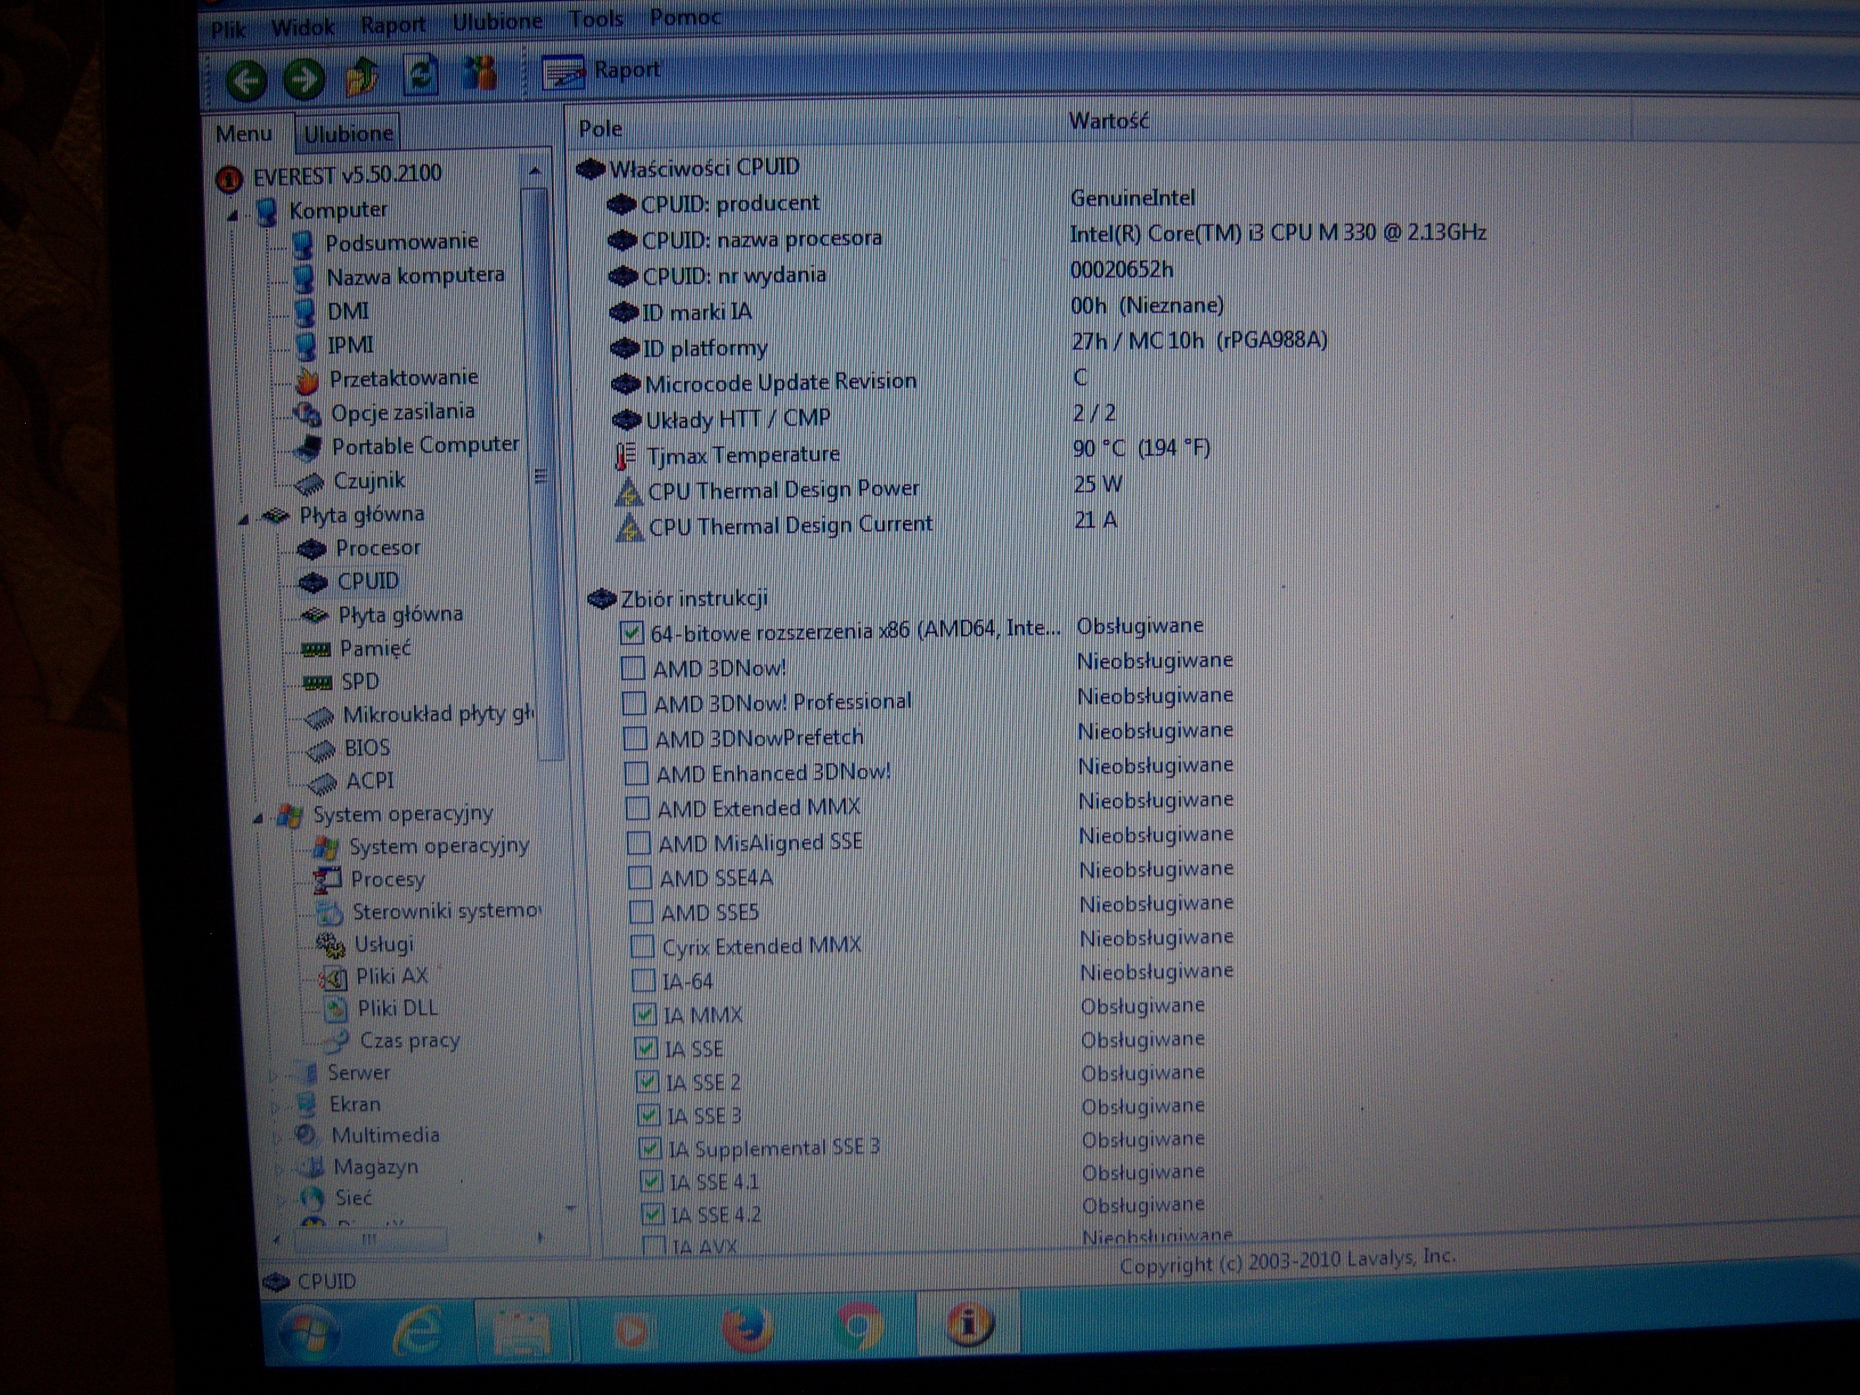
Task: Click the green Forward arrow toolbar icon
Action: 304,79
